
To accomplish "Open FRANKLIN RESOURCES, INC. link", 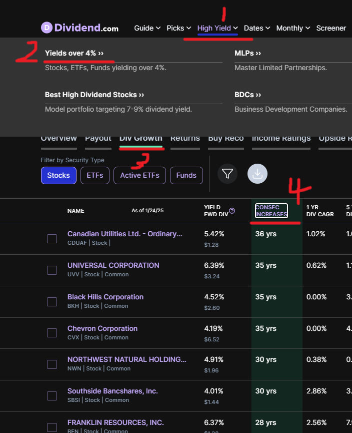I will point(115,422).
